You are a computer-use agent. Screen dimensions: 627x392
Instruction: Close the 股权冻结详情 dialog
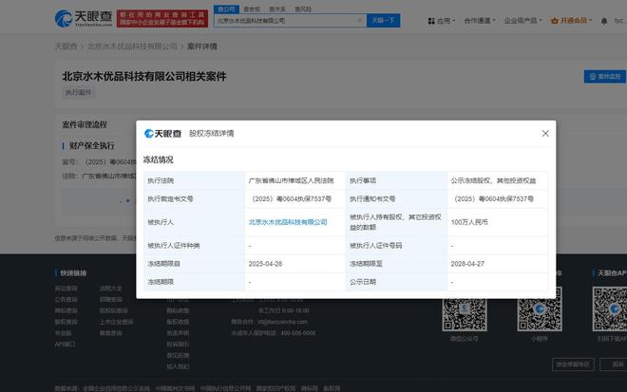point(545,134)
